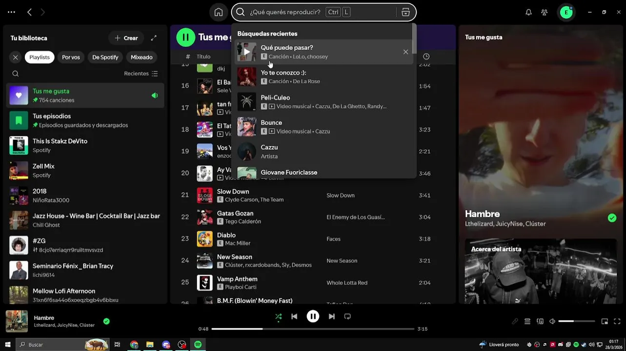
Task: Open Mellow Lofi Afternoon playlist
Action: (85, 295)
